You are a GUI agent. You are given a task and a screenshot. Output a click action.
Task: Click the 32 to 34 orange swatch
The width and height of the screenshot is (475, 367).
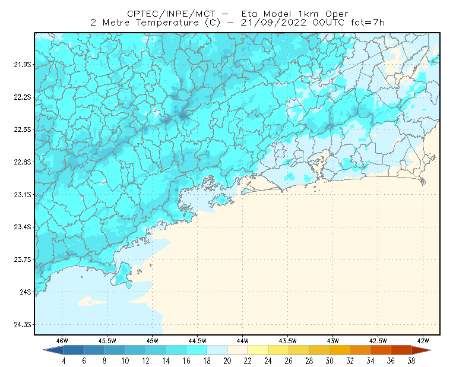(360, 350)
